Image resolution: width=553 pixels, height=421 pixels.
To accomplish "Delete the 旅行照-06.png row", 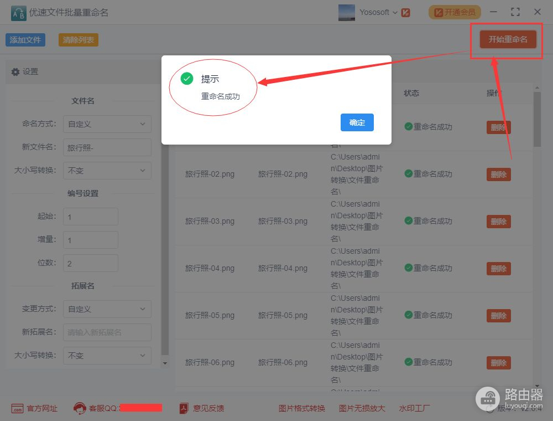I will tap(498, 363).
